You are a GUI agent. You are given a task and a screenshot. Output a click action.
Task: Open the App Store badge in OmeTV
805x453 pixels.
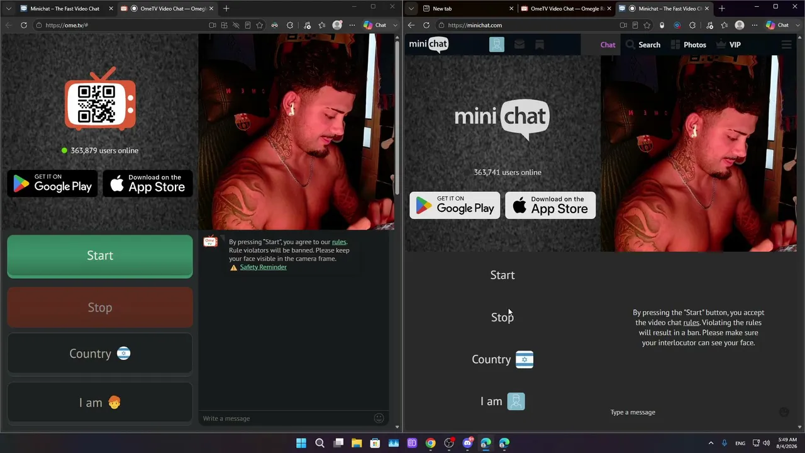[x=148, y=184]
